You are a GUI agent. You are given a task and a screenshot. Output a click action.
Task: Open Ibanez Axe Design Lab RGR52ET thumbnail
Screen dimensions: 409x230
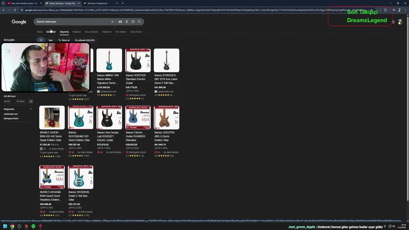[109, 118]
